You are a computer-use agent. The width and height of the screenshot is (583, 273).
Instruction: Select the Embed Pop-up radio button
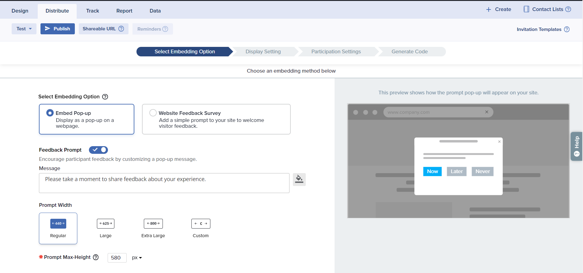tap(50, 113)
